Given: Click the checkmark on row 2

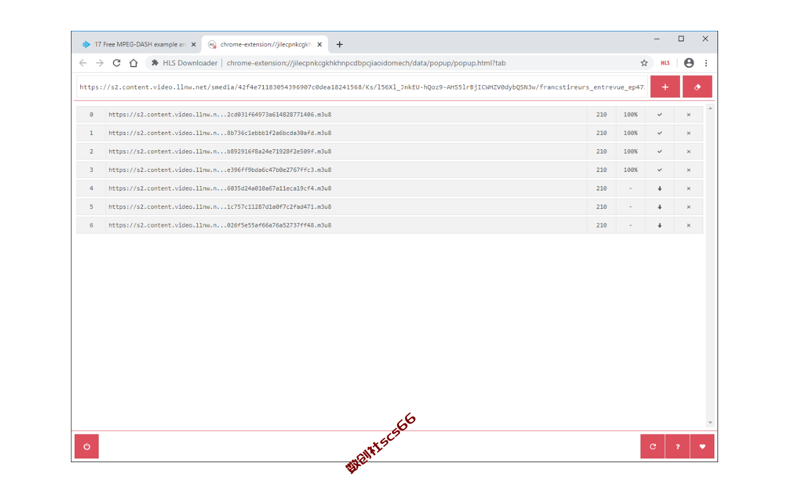Looking at the screenshot, I should point(660,152).
